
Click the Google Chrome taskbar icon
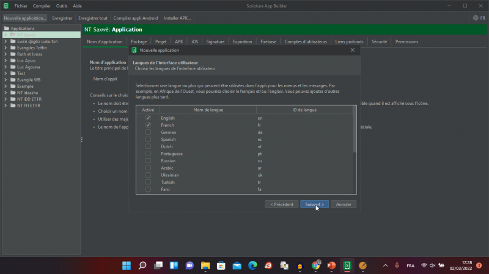[316, 265]
